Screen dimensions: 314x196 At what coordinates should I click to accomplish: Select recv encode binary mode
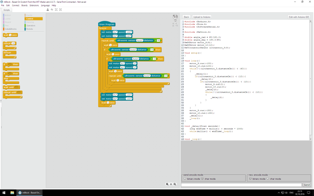(250, 178)
